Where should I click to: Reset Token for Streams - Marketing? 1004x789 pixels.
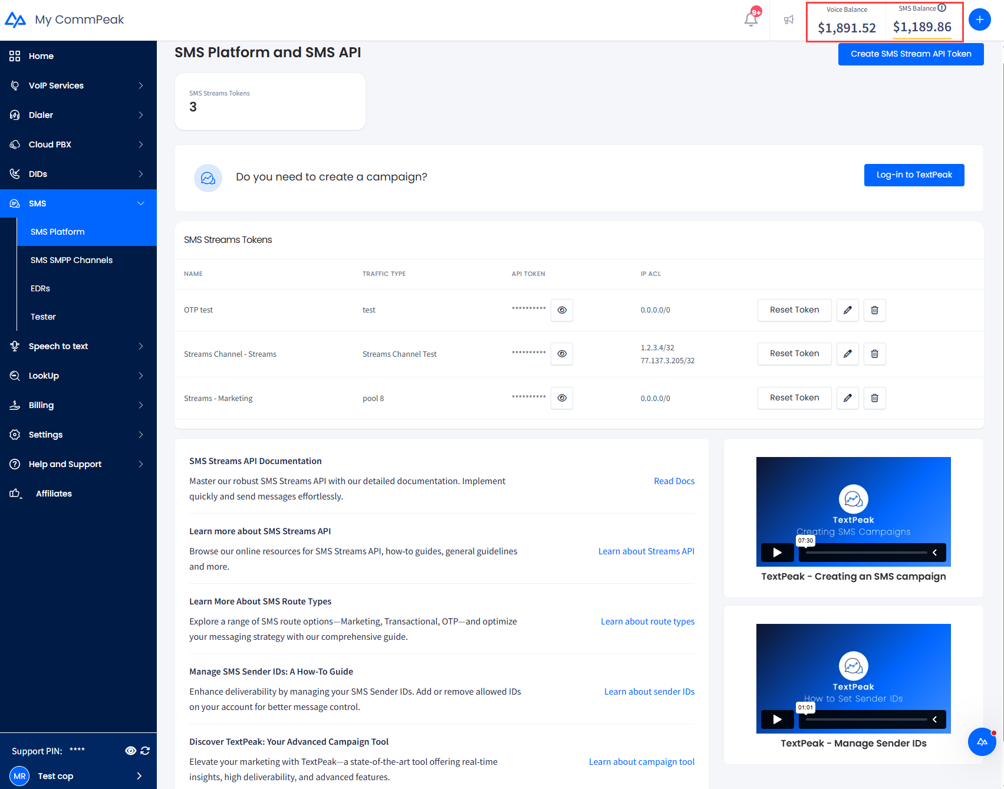(794, 398)
